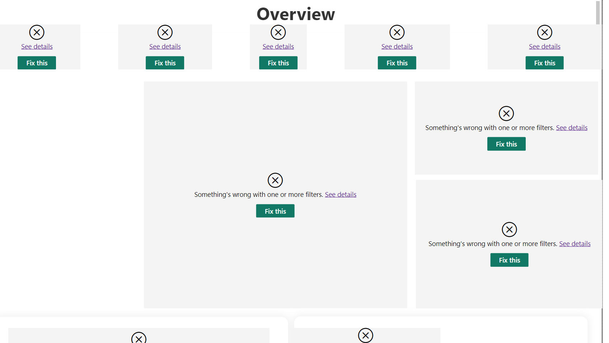609x343 pixels.
Task: Open See details link in the lower-right visual
Action: [575, 244]
